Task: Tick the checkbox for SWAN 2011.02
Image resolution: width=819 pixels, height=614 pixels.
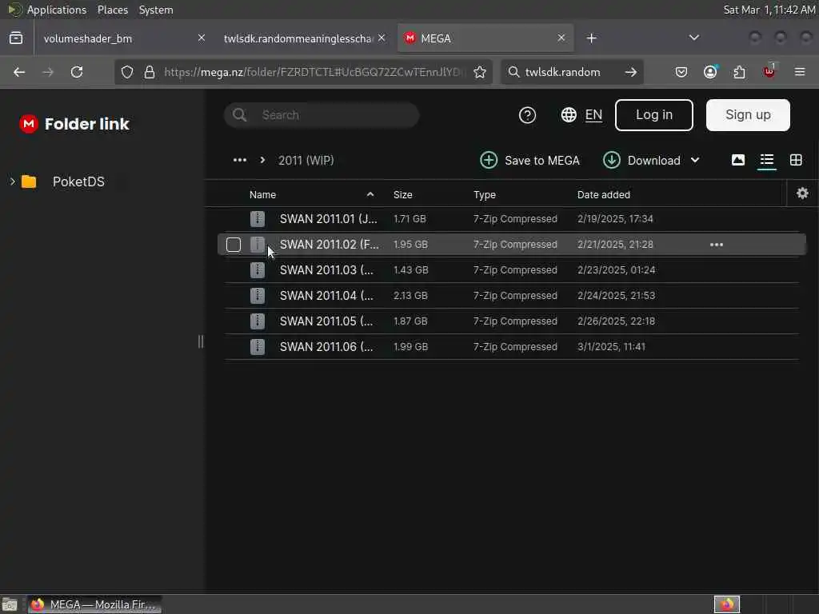Action: pyautogui.click(x=234, y=245)
